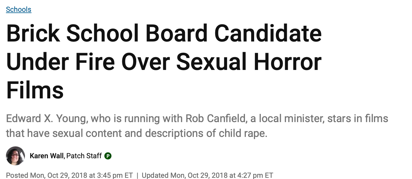Click the Karen Wall author name

tap(47, 156)
